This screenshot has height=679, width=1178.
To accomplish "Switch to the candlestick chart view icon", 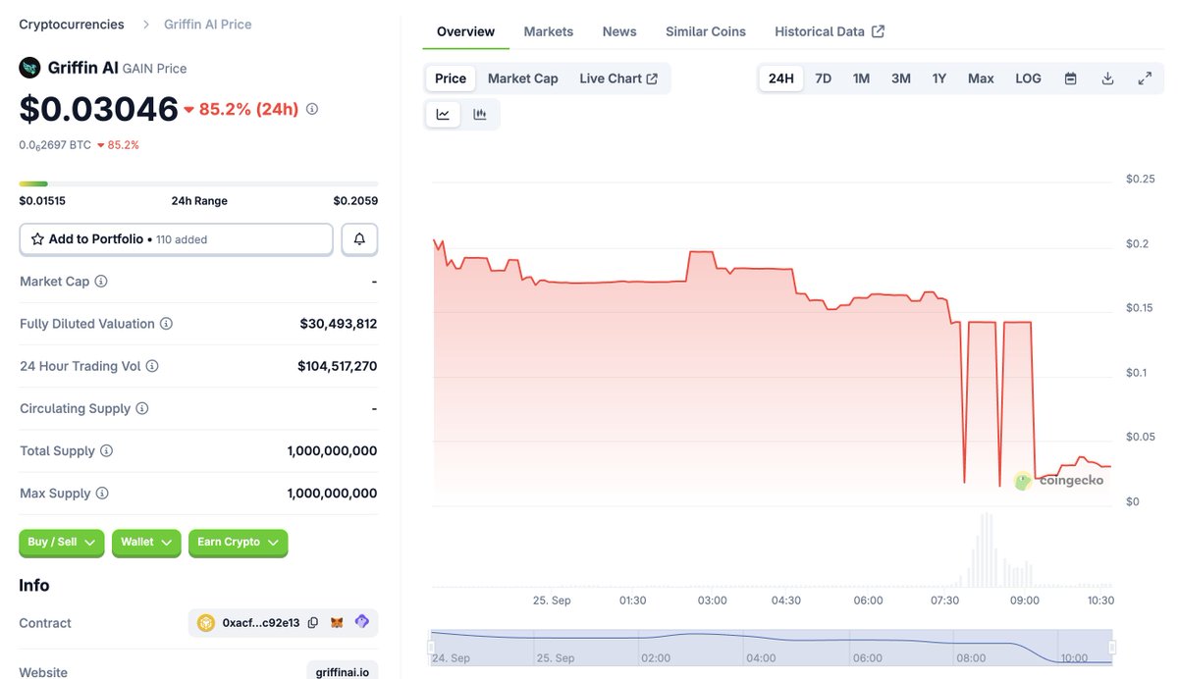I will [x=480, y=114].
